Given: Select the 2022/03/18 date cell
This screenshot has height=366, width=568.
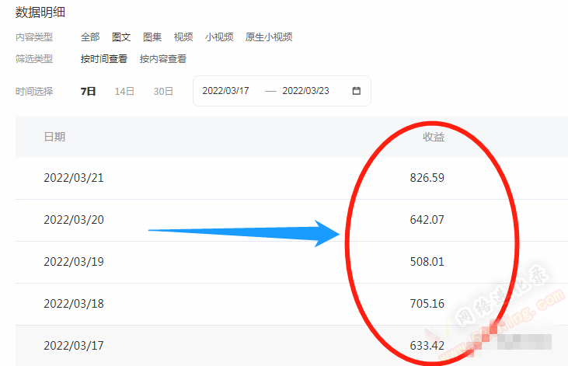Looking at the screenshot, I should pos(74,304).
